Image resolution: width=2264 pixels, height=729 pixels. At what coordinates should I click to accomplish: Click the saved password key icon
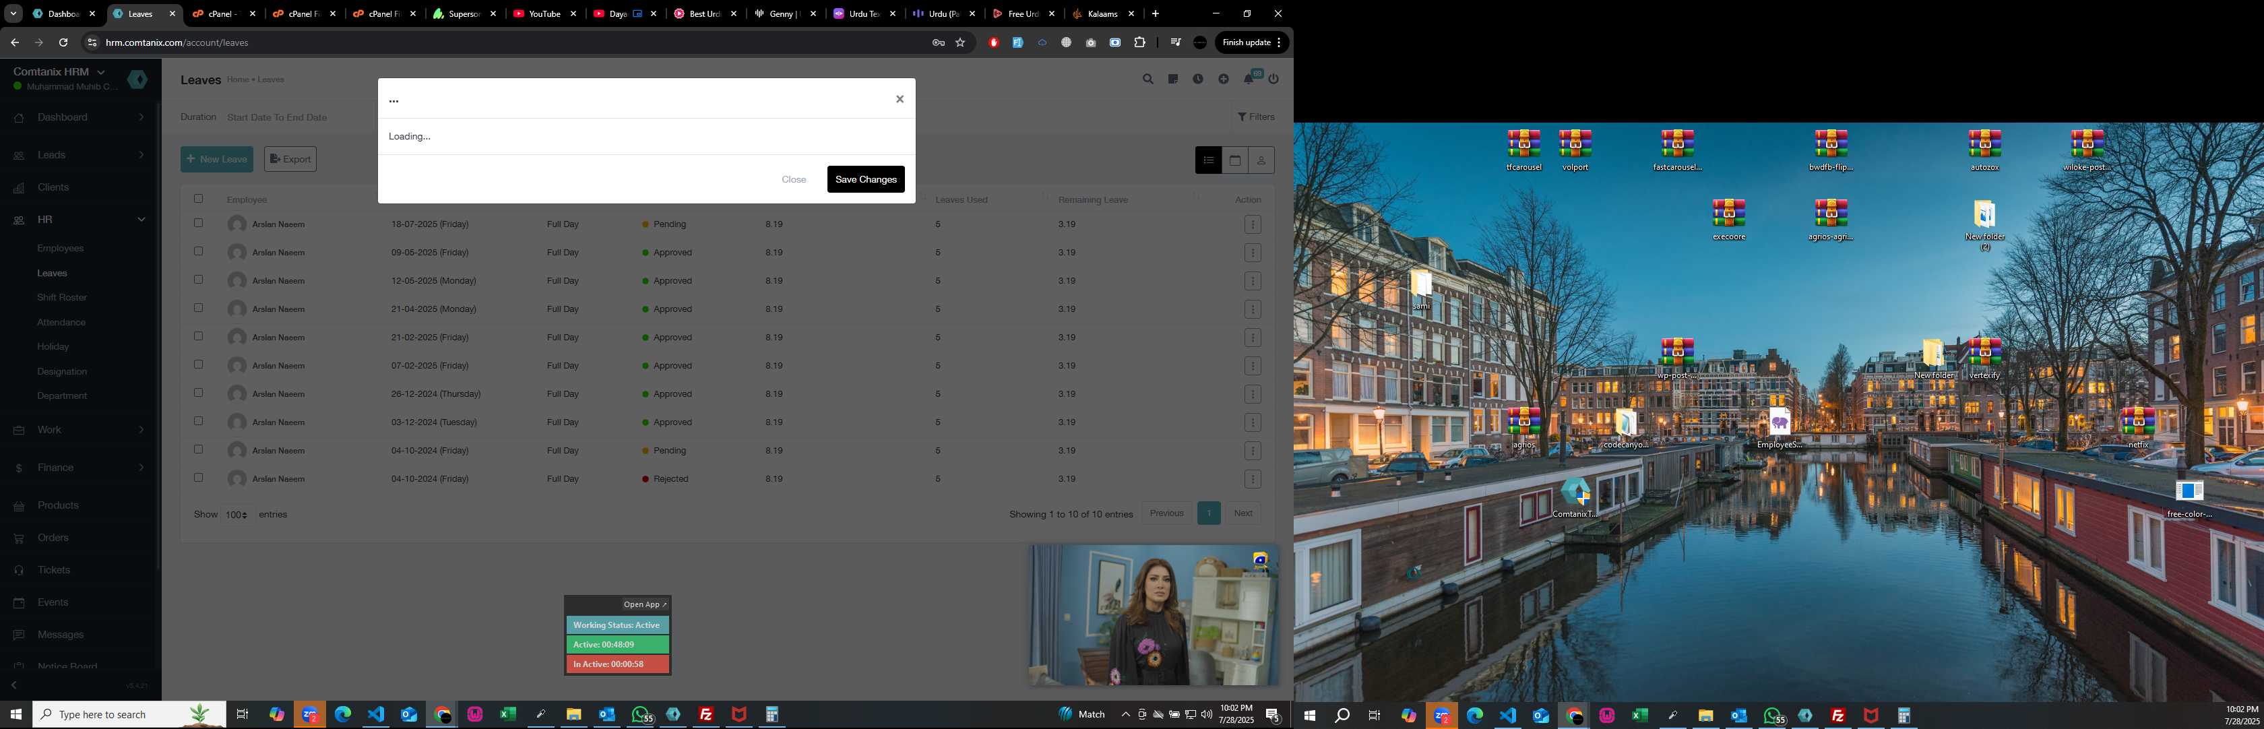pyautogui.click(x=939, y=42)
